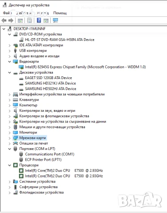The image size is (167, 213).
Task: Open the Файл menu
Action: pos(7,13)
